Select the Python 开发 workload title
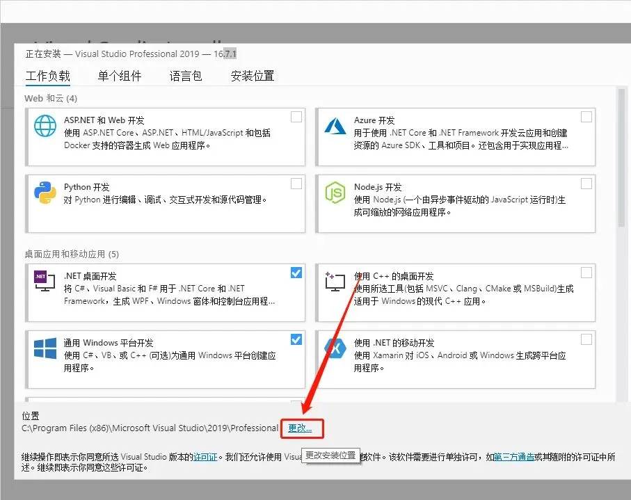Image resolution: width=631 pixels, height=500 pixels. coord(86,187)
